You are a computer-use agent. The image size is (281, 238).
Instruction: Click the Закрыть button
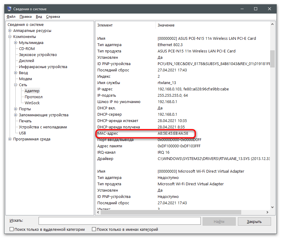click(254, 221)
